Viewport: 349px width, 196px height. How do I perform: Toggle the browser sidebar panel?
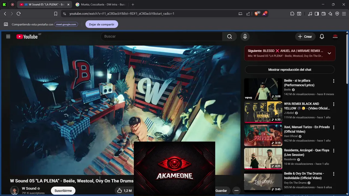point(317,14)
